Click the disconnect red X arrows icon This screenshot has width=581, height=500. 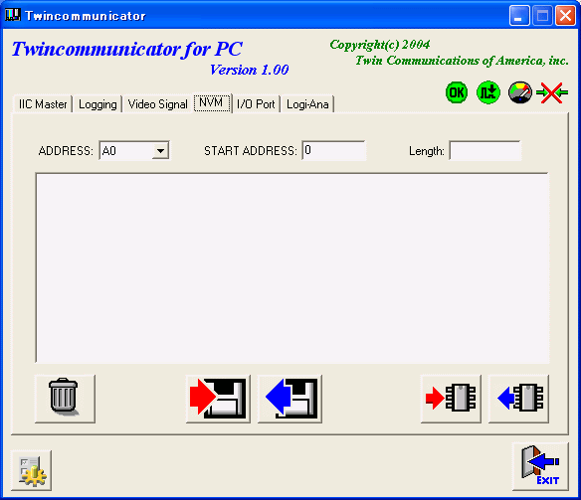click(552, 92)
